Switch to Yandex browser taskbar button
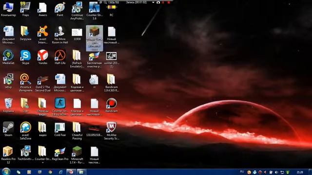Screen dimensions: 312x175 coord(71,172)
